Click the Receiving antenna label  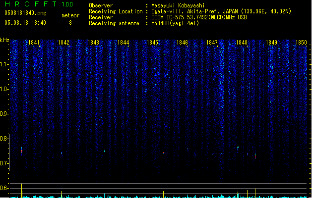(114, 23)
